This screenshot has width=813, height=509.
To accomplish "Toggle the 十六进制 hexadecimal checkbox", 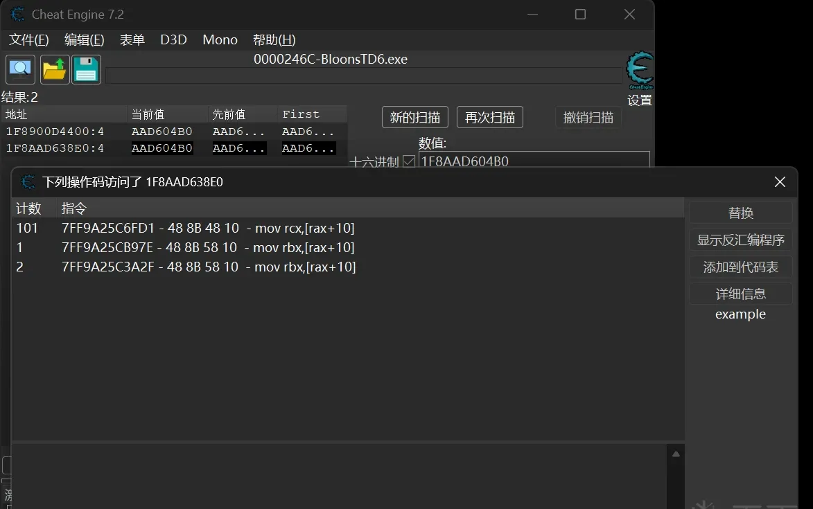I will [x=408, y=161].
